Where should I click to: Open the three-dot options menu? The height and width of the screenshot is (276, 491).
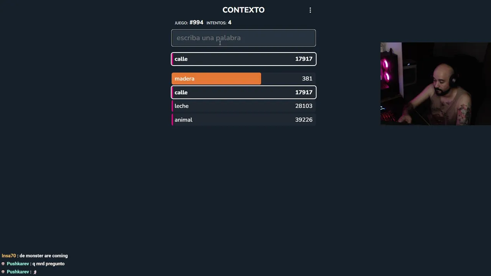pos(310,10)
